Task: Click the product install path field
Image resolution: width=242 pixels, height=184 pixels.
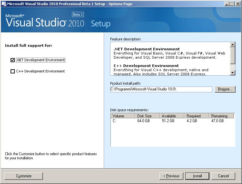Action: coord(161,89)
